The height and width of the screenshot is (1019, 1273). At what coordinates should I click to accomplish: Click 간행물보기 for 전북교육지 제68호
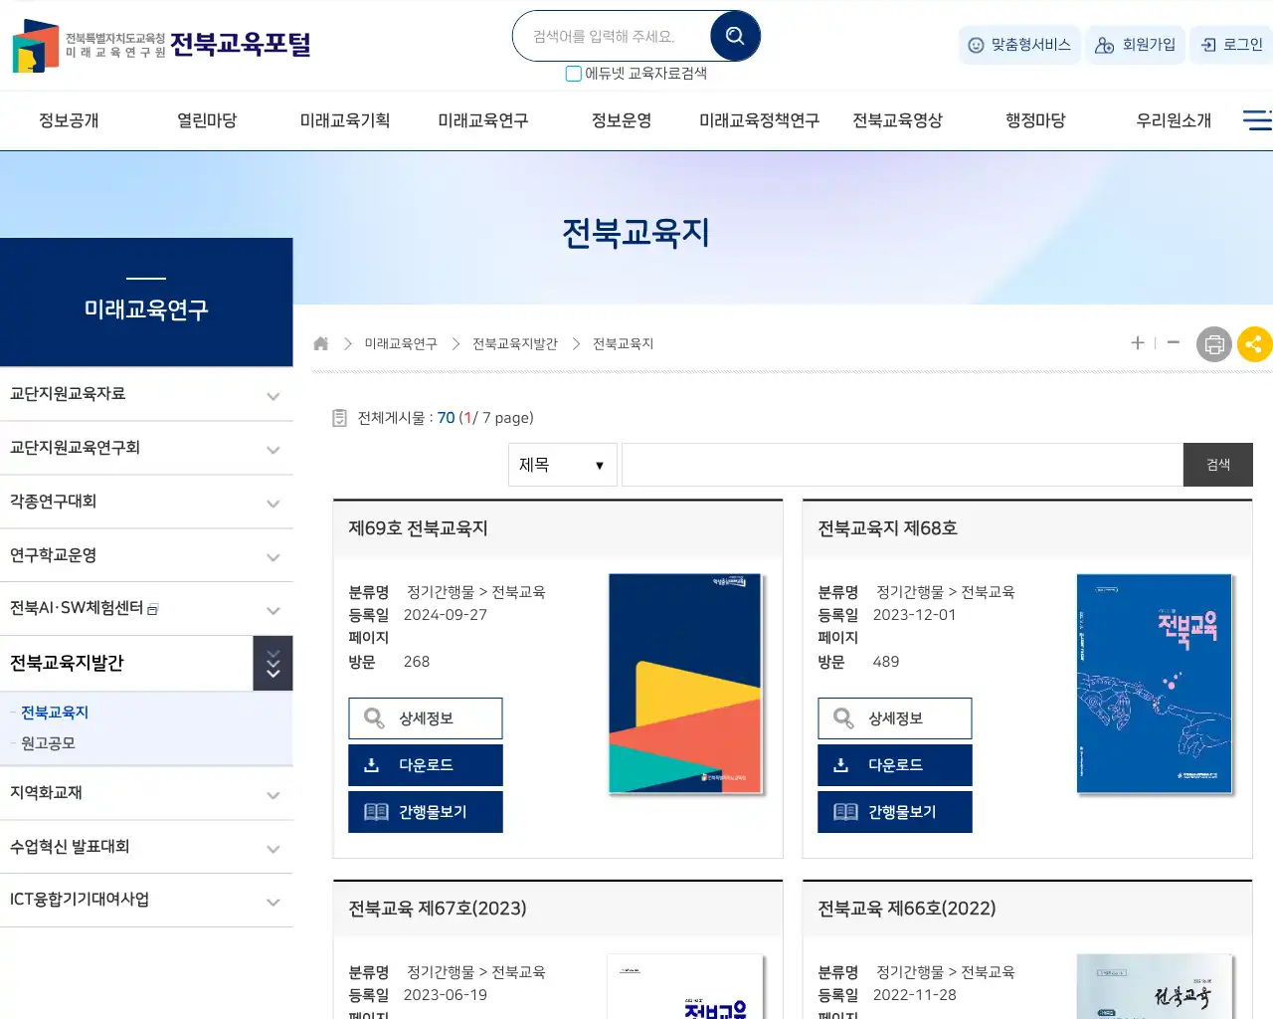point(894,812)
